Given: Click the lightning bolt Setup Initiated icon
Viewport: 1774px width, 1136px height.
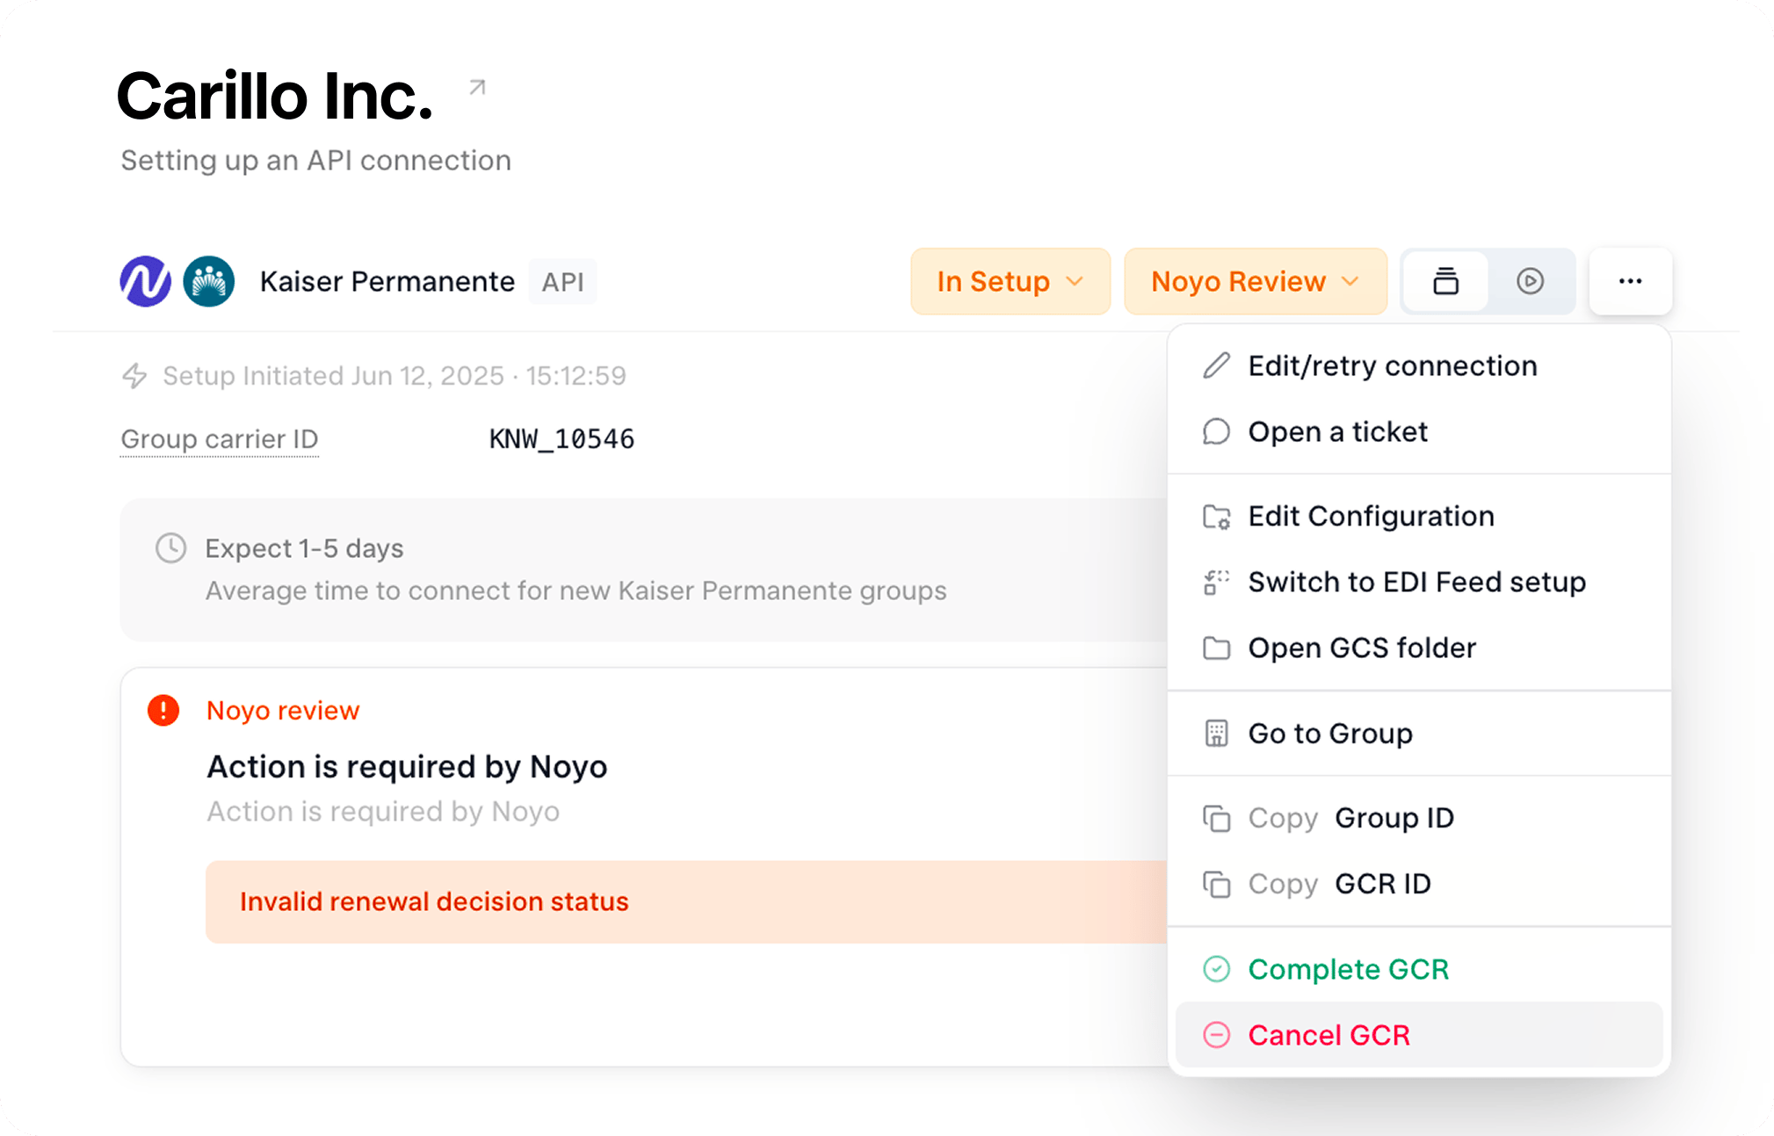Looking at the screenshot, I should coord(134,376).
